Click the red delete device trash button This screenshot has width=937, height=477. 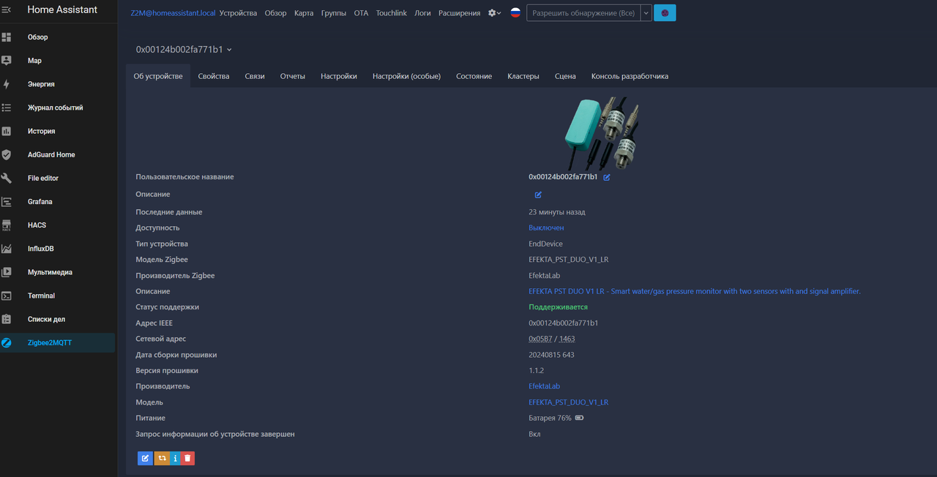coord(188,458)
